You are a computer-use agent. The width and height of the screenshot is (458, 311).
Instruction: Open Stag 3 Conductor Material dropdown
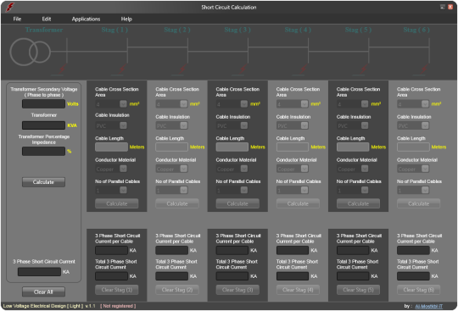pos(232,169)
